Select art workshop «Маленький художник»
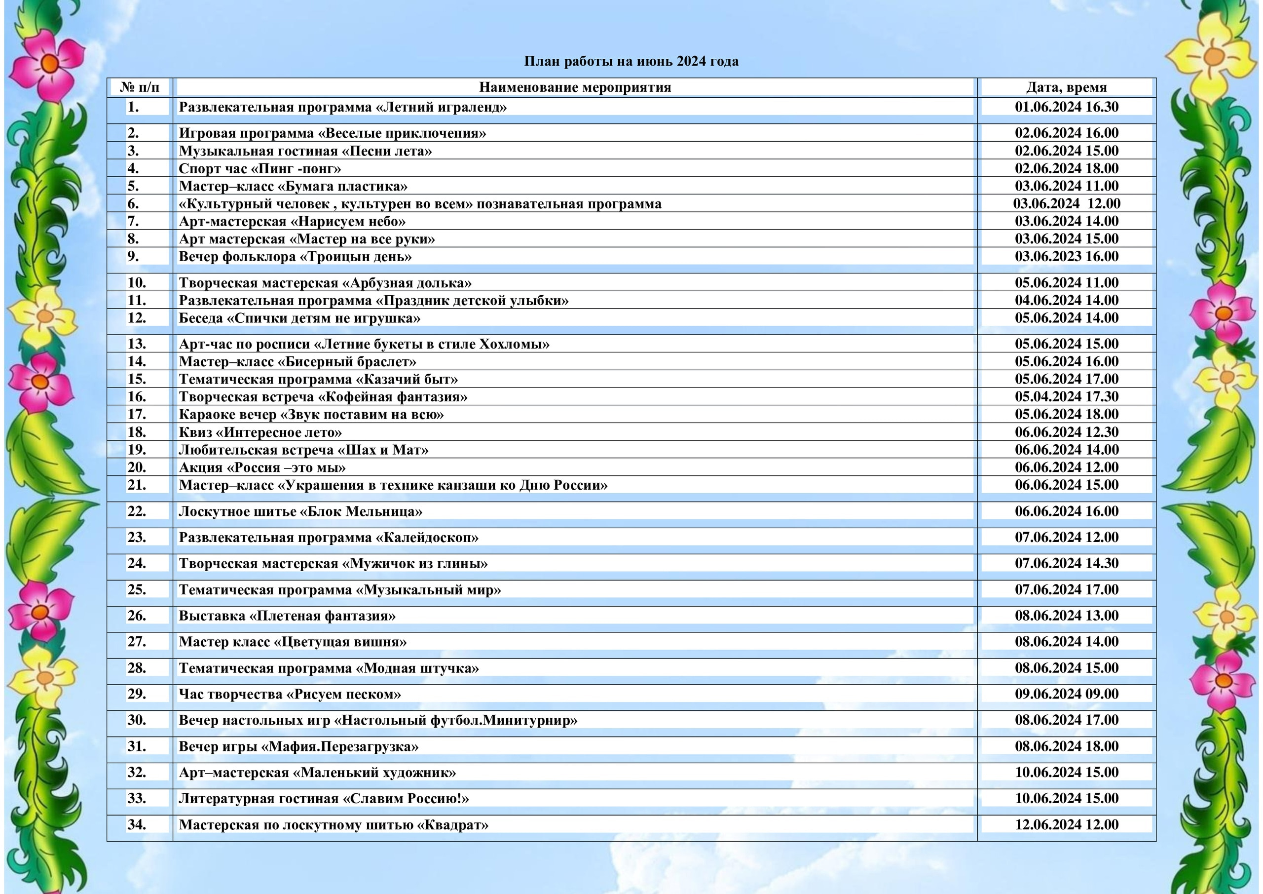The height and width of the screenshot is (894, 1263). point(317,773)
